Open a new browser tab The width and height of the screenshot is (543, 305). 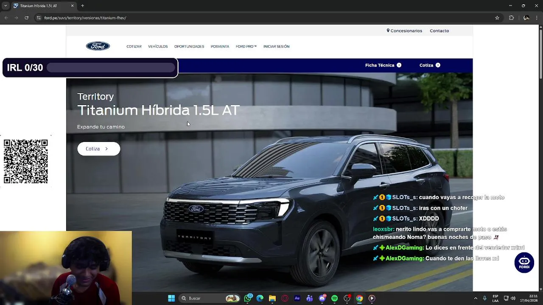pos(82,6)
